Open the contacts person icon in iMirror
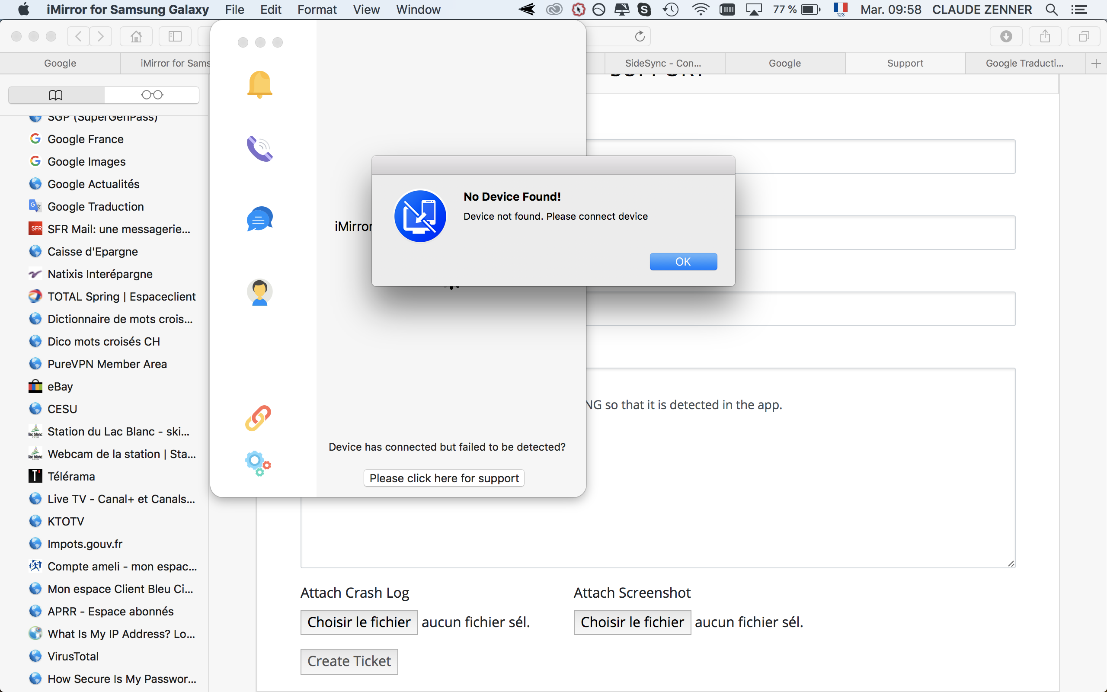Viewport: 1107px width, 692px height. [260, 292]
